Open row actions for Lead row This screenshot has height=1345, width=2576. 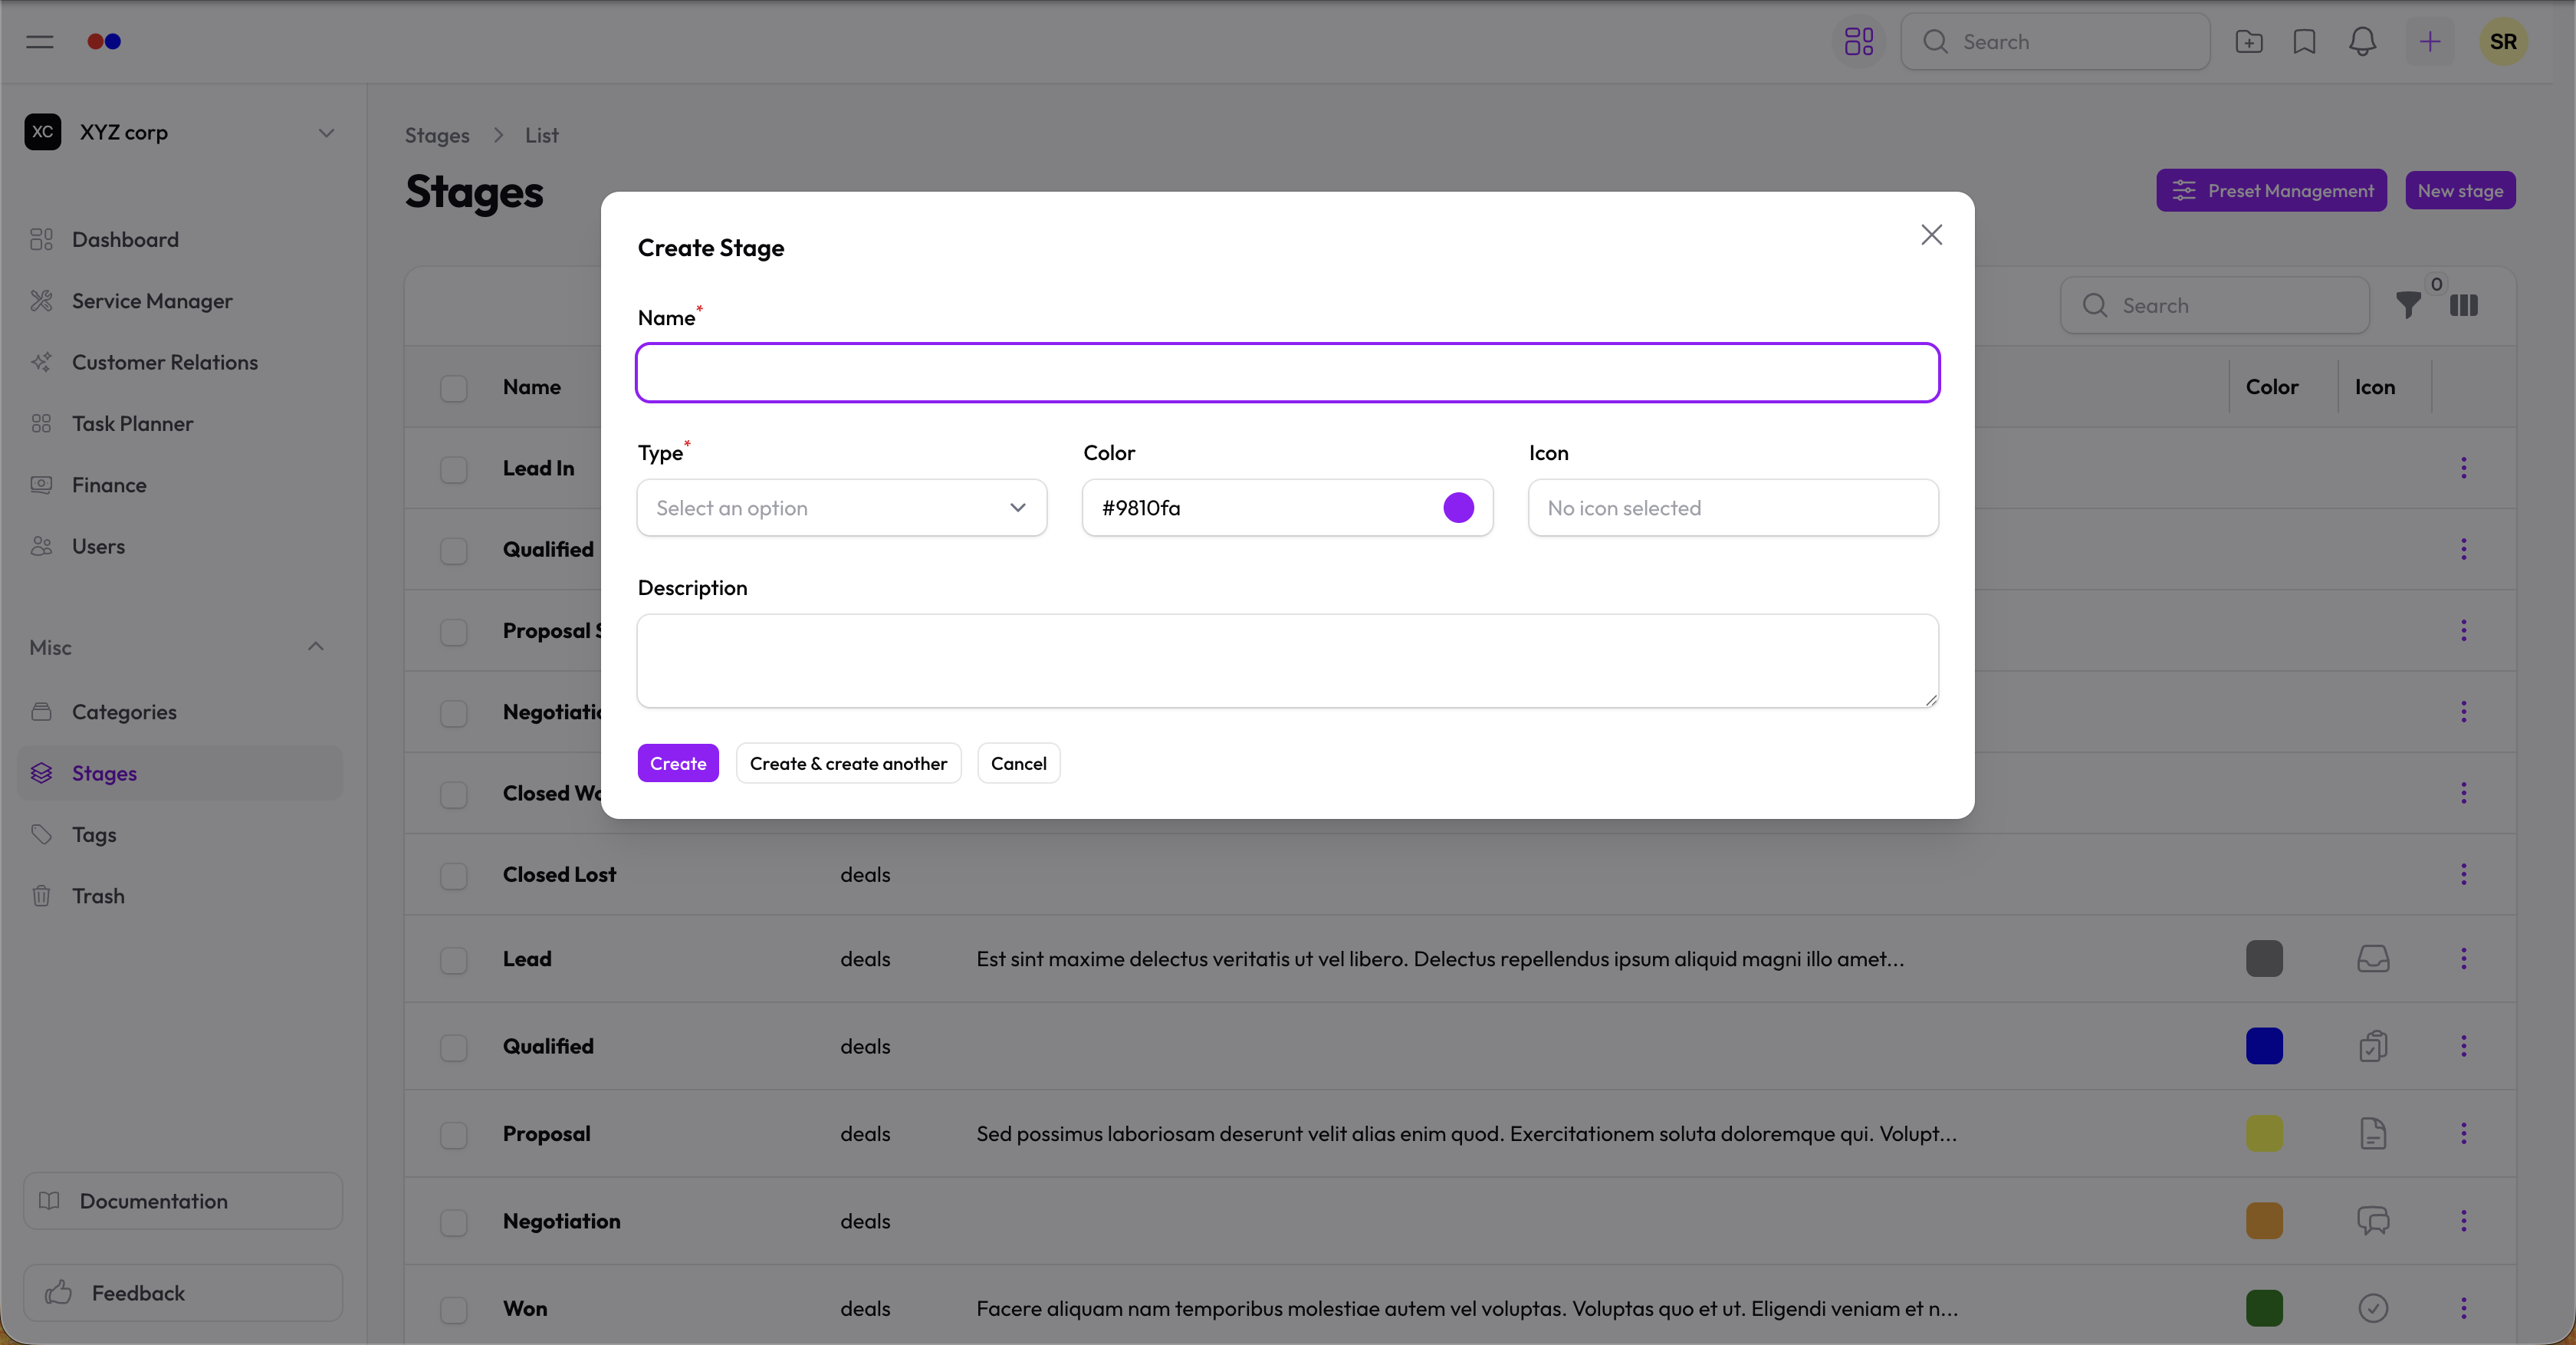[x=2463, y=958]
